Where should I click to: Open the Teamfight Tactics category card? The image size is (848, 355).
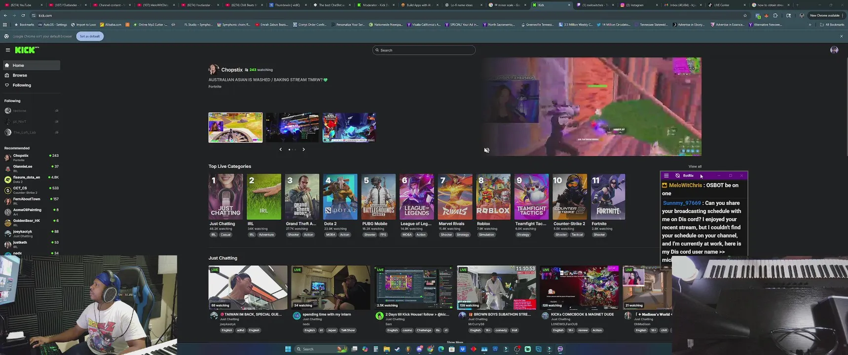coord(531,197)
